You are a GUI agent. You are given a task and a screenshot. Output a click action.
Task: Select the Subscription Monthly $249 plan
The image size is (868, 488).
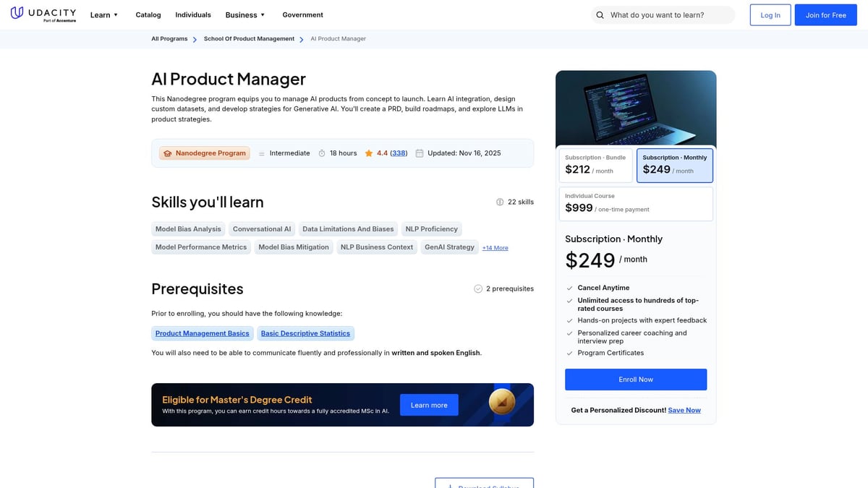point(675,166)
